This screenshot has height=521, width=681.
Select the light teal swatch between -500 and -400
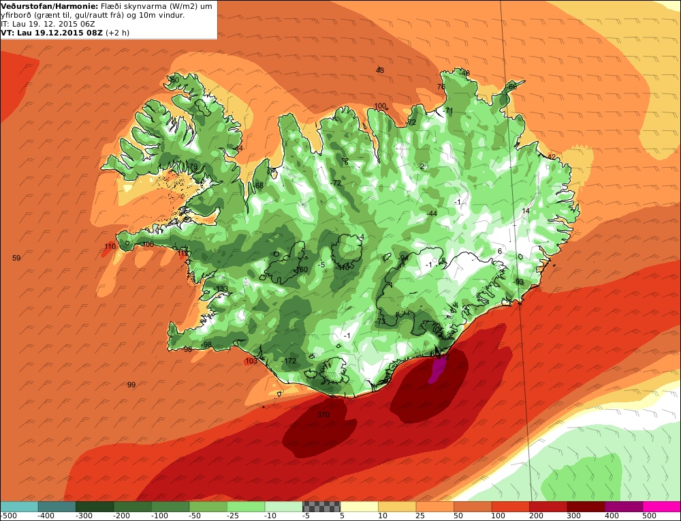pos(19,506)
